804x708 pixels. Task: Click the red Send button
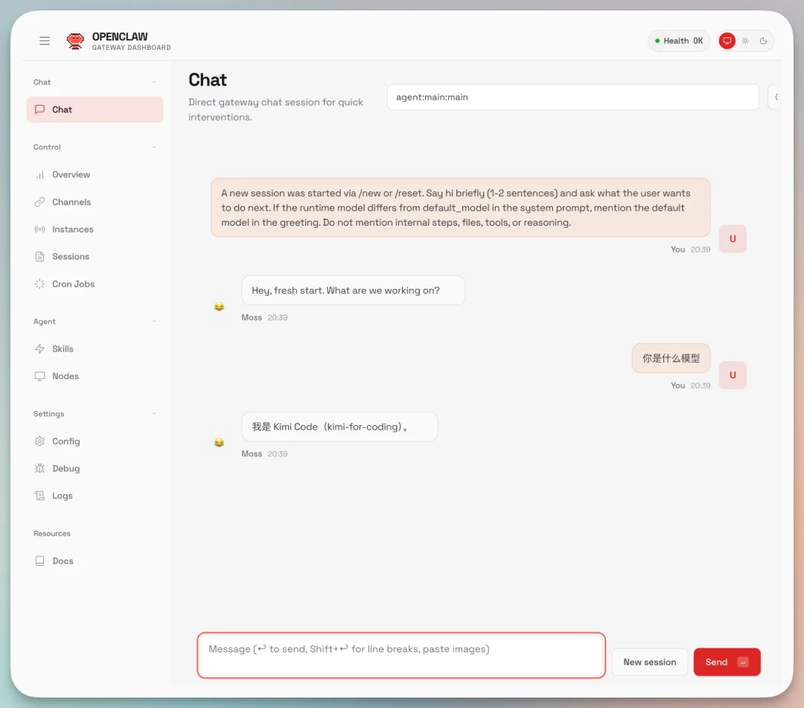[x=726, y=662]
